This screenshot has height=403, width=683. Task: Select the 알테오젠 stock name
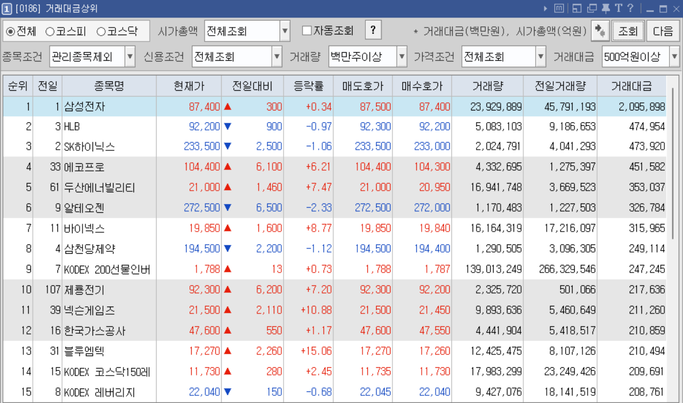(x=84, y=208)
